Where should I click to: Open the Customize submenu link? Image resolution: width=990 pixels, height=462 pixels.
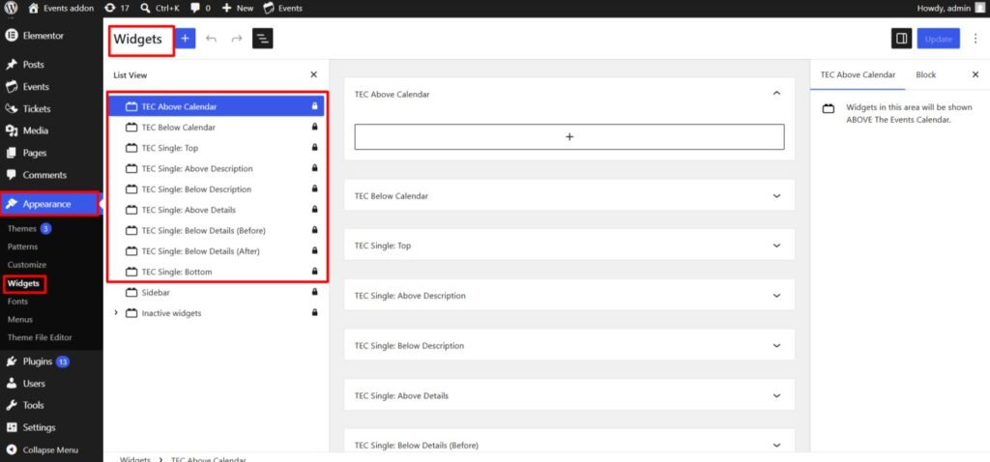26,265
